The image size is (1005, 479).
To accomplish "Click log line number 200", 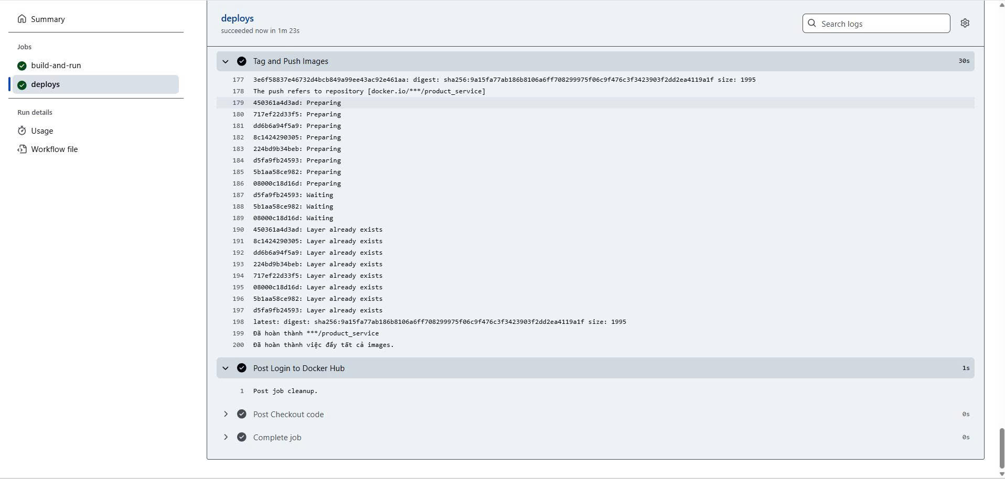I will 238,345.
